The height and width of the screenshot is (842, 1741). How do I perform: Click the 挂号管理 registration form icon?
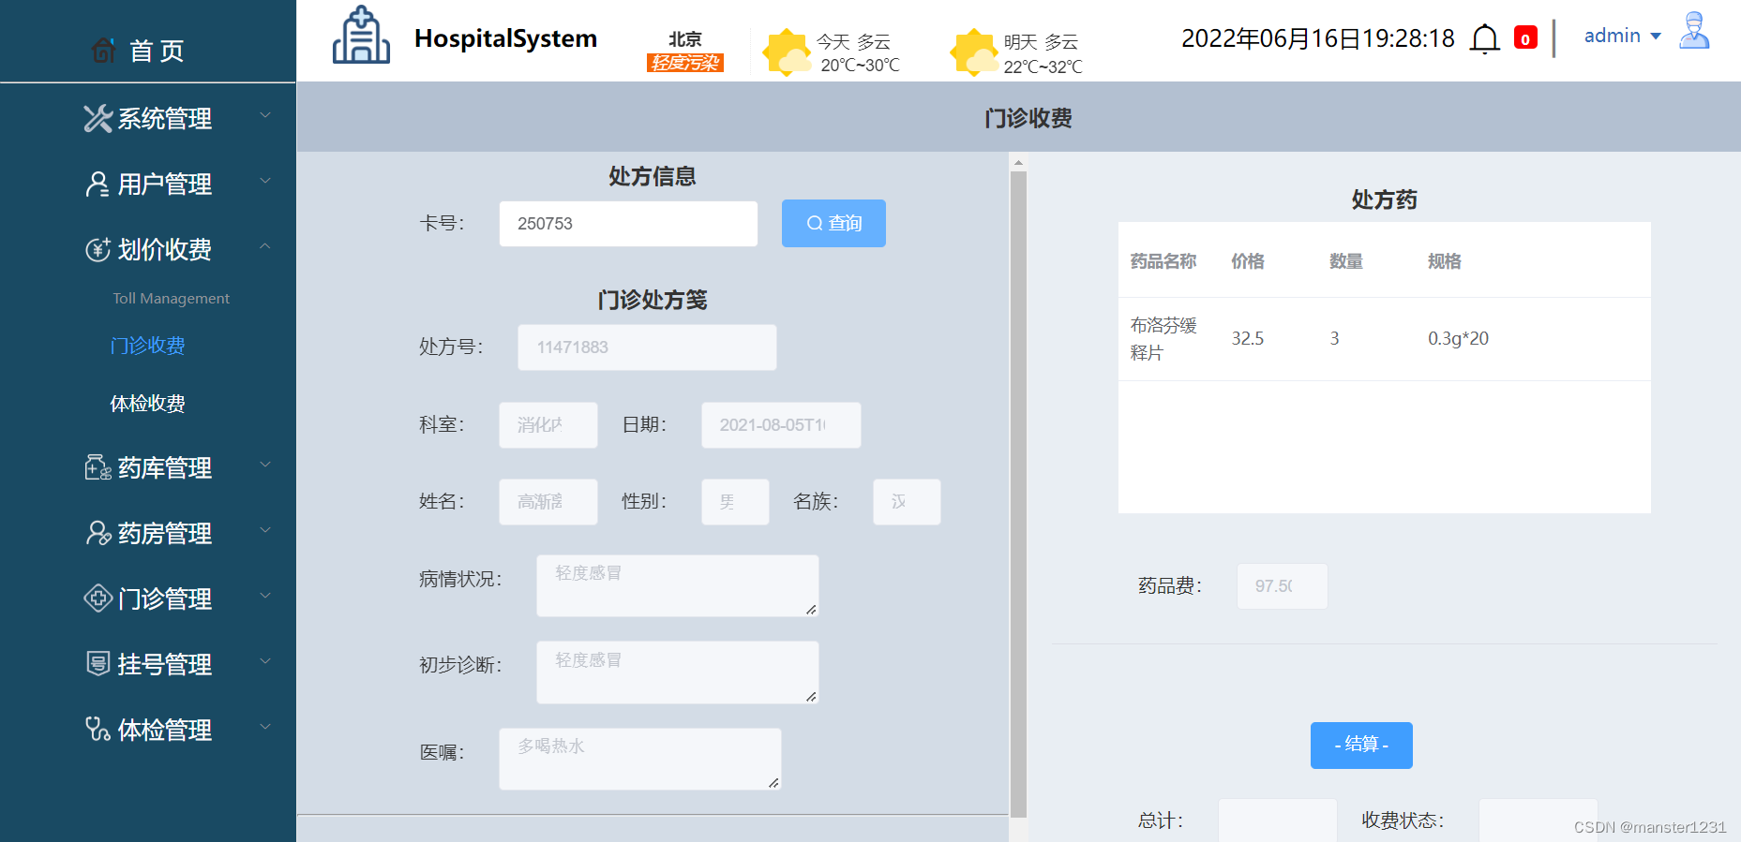98,664
